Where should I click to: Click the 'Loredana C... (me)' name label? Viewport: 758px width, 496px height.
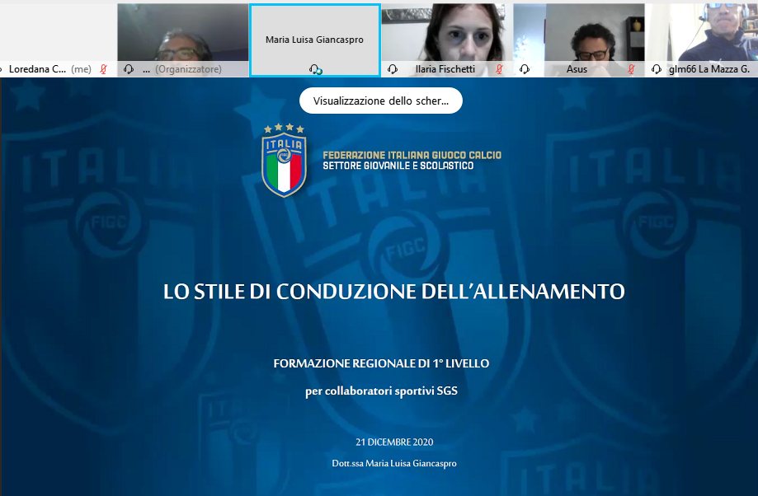coord(49,69)
